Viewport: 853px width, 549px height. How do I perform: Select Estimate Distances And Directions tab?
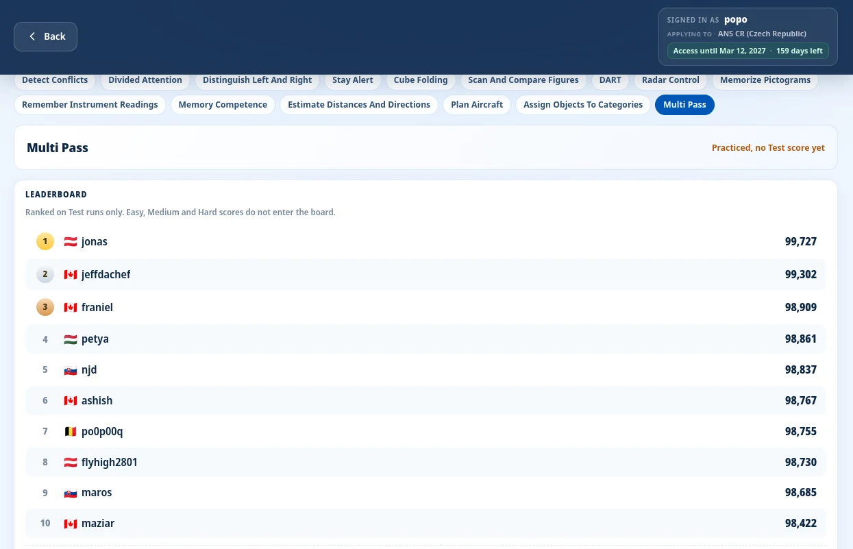(x=359, y=105)
